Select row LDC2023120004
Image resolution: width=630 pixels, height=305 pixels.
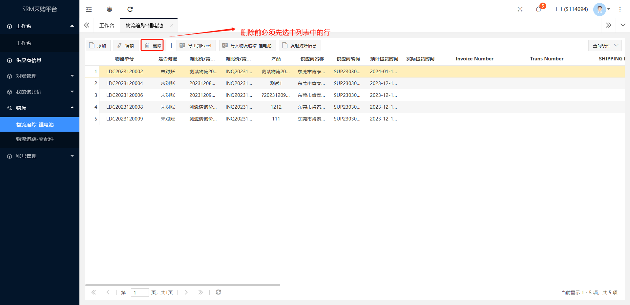355,83
